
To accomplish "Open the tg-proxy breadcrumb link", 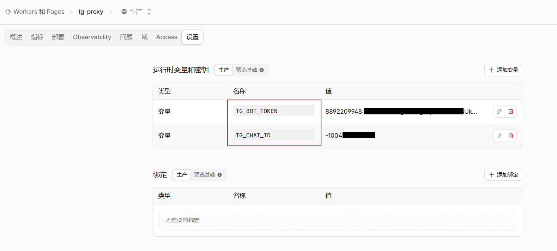I will pyautogui.click(x=91, y=12).
